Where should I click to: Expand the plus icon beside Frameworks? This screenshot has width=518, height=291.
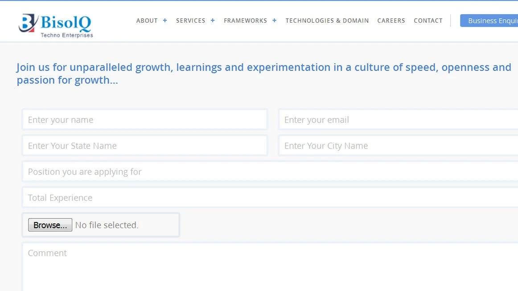tap(274, 20)
